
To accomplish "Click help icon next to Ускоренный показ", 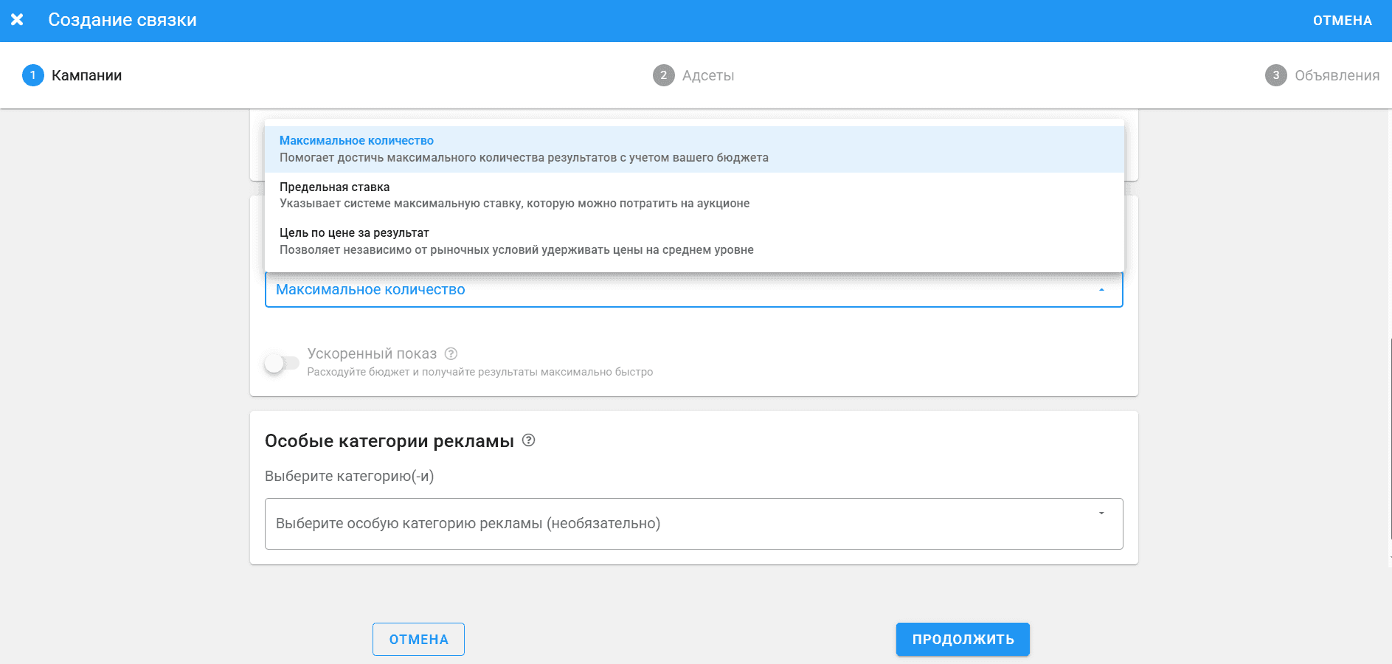I will pos(451,354).
